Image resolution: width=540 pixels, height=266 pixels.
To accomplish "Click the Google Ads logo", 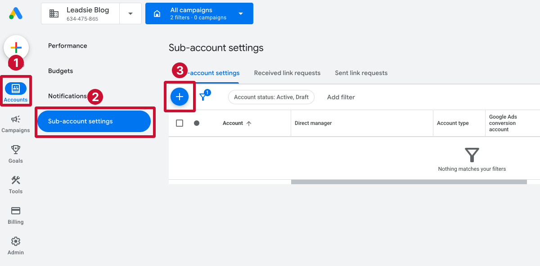I will [16, 13].
